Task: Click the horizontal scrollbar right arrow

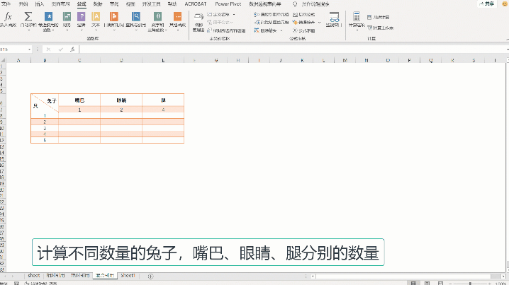Action: click(x=503, y=277)
